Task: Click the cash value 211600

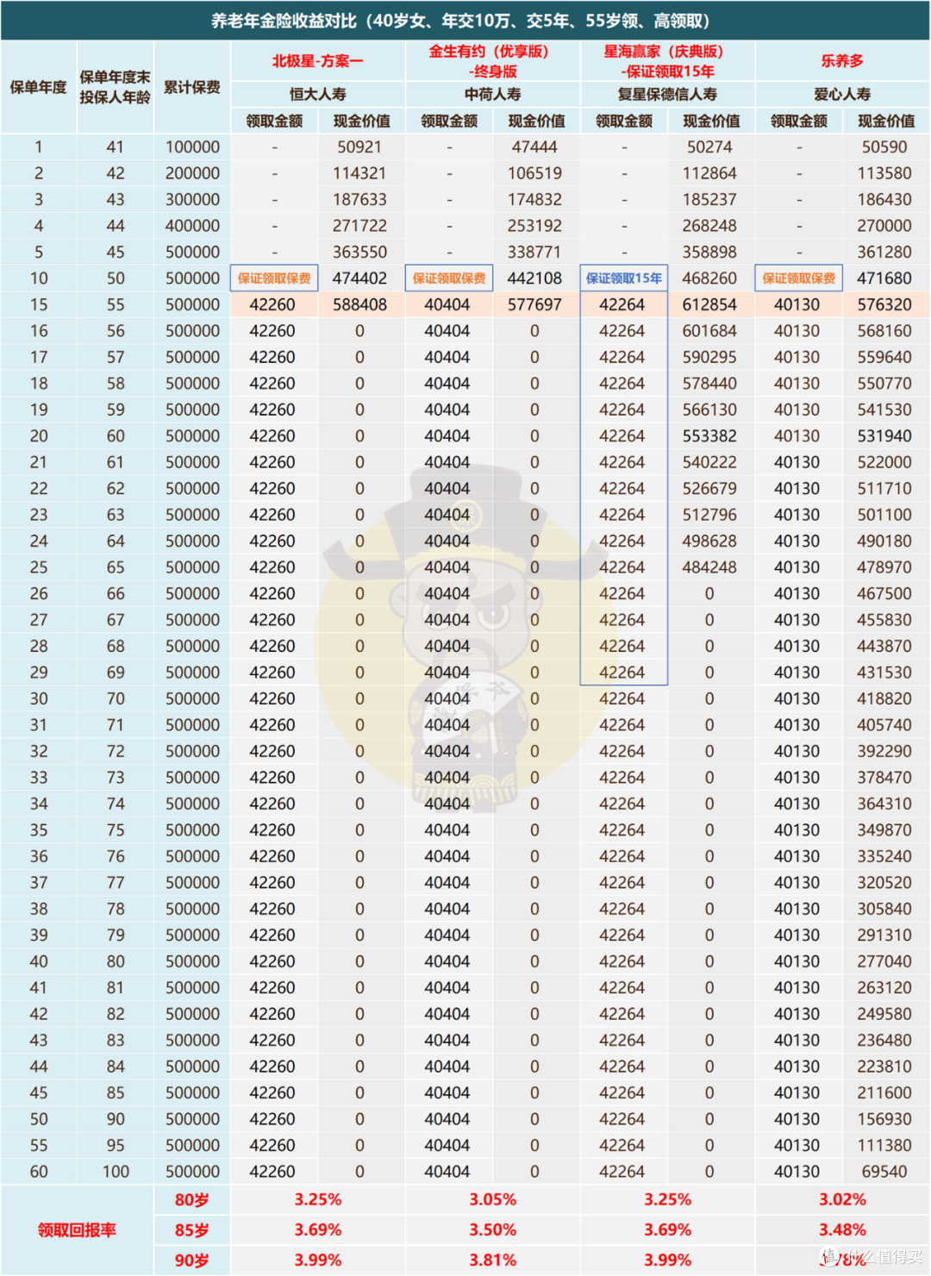Action: point(884,1093)
